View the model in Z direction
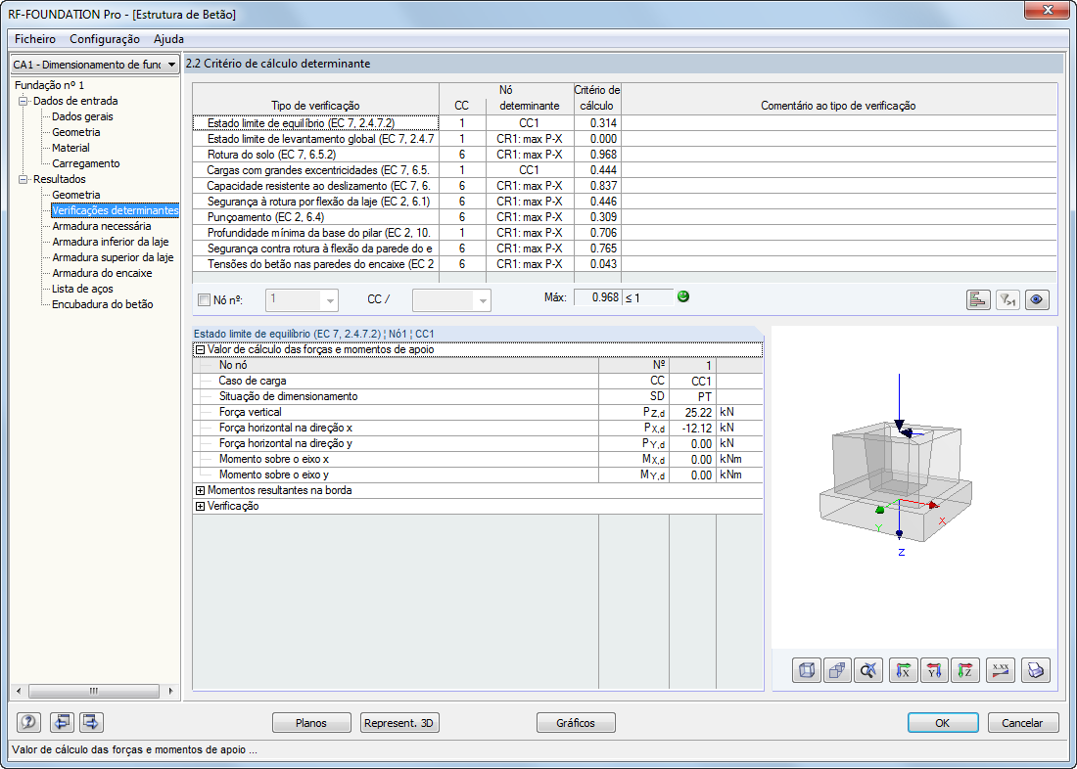Viewport: 1077px width, 769px height. point(965,670)
